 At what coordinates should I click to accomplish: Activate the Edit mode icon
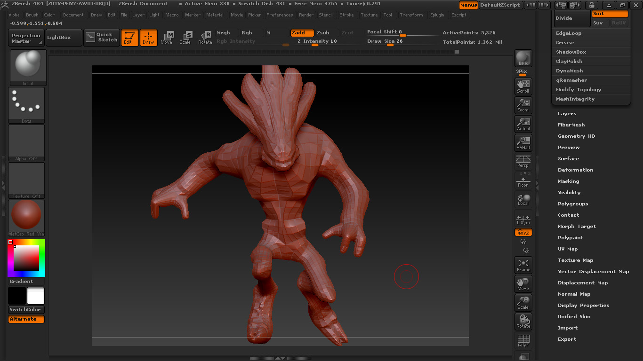(129, 38)
